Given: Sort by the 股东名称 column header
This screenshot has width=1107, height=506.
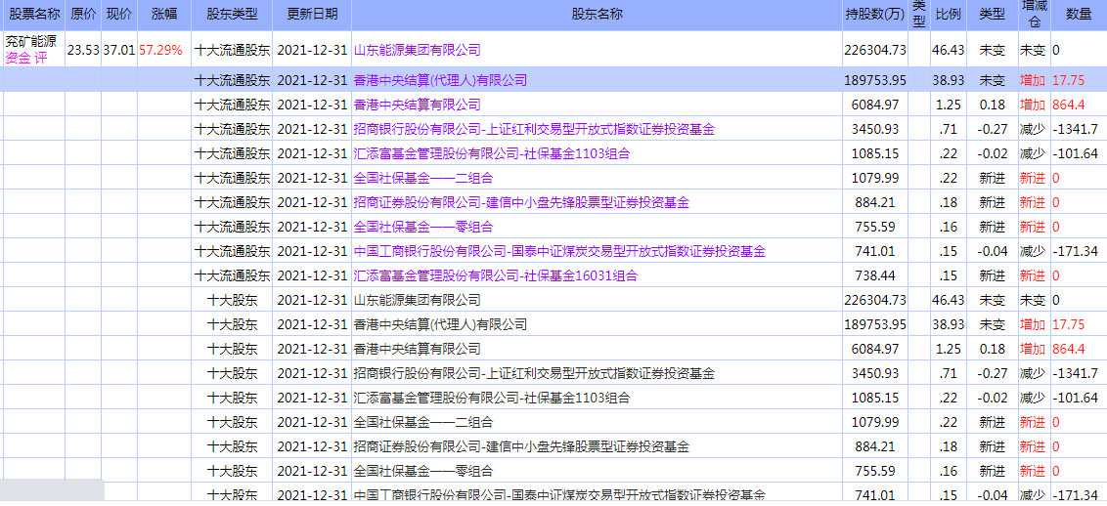Looking at the screenshot, I should pyautogui.click(x=597, y=14).
